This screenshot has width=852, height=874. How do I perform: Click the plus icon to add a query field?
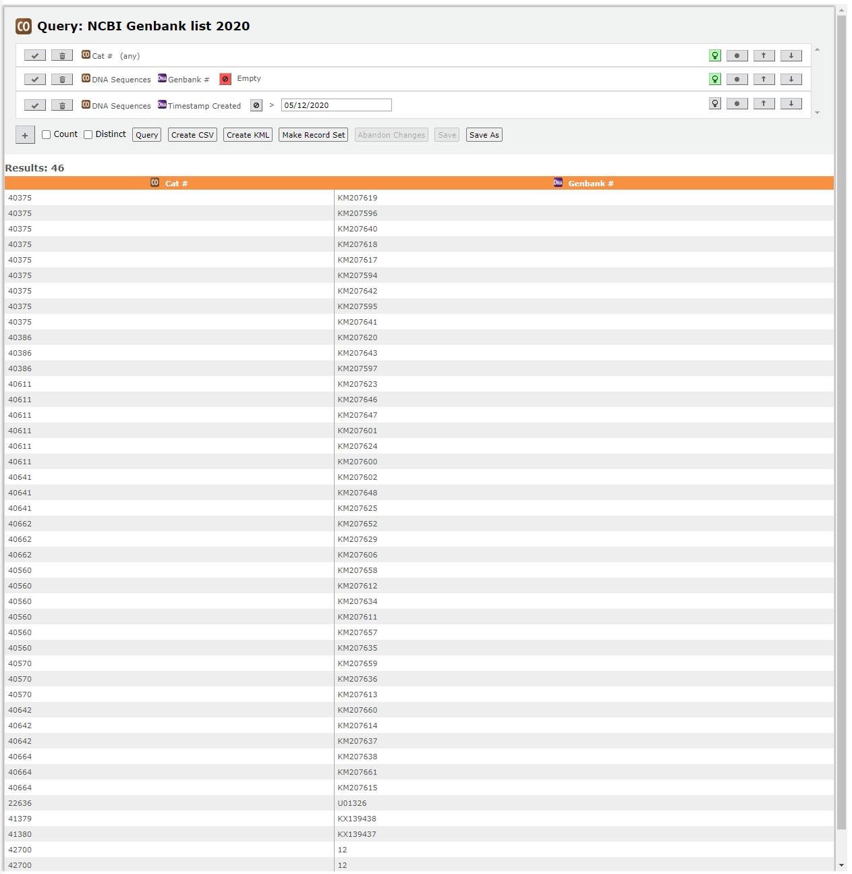25,134
